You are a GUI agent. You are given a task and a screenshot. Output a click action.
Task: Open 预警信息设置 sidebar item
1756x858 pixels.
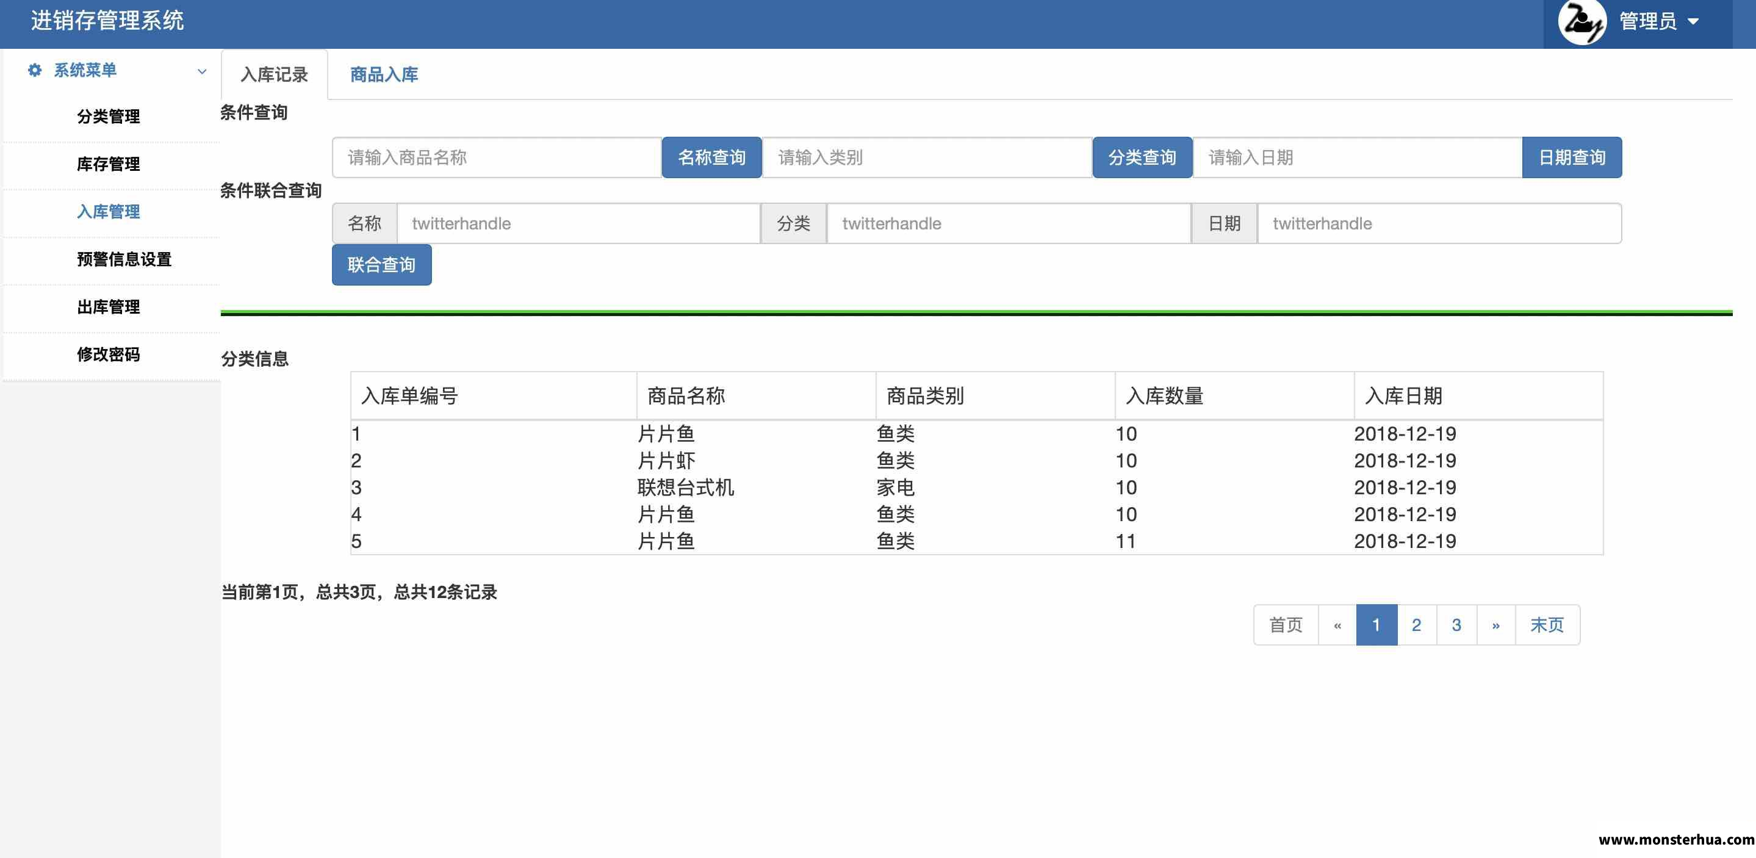[x=124, y=259]
